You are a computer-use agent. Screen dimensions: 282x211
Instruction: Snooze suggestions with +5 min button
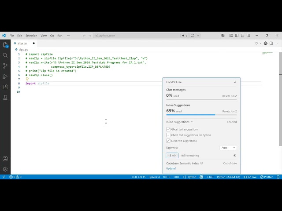[x=172, y=156]
